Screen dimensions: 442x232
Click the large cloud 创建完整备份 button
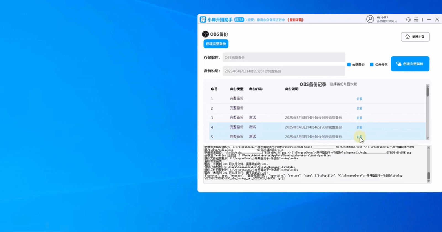pyautogui.click(x=410, y=64)
